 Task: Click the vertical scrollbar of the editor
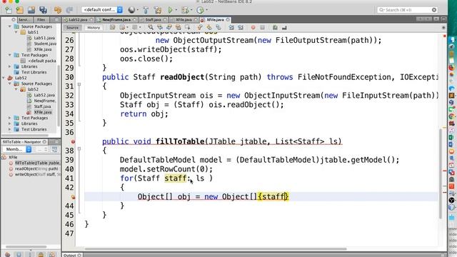(441, 173)
